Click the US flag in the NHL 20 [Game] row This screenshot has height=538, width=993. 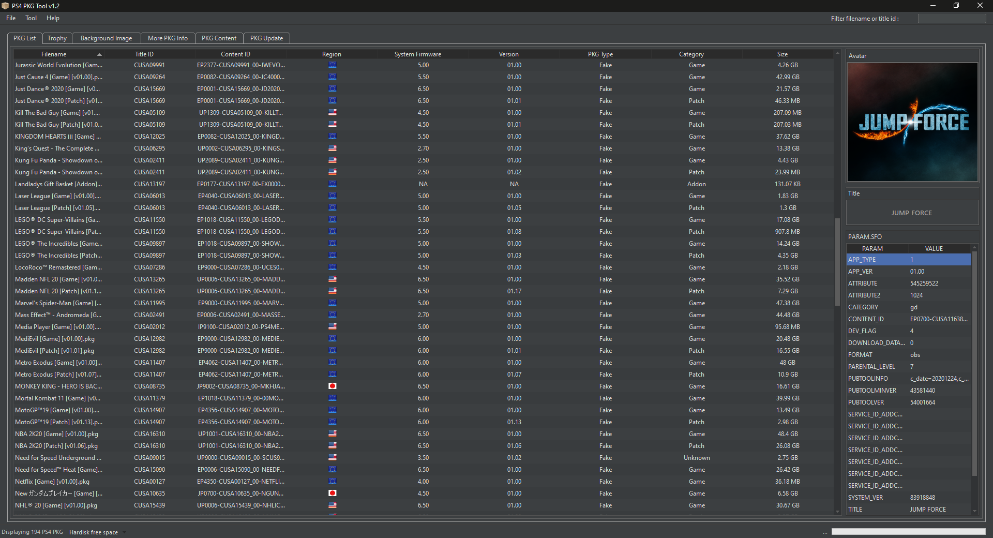(x=333, y=505)
